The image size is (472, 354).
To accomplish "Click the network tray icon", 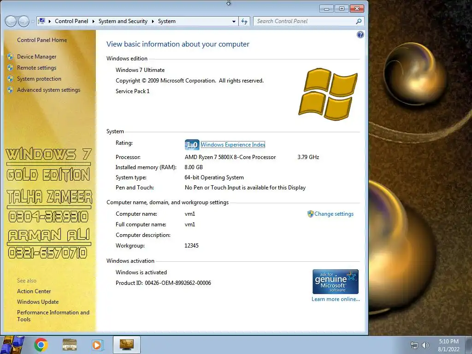I will [x=414, y=345].
